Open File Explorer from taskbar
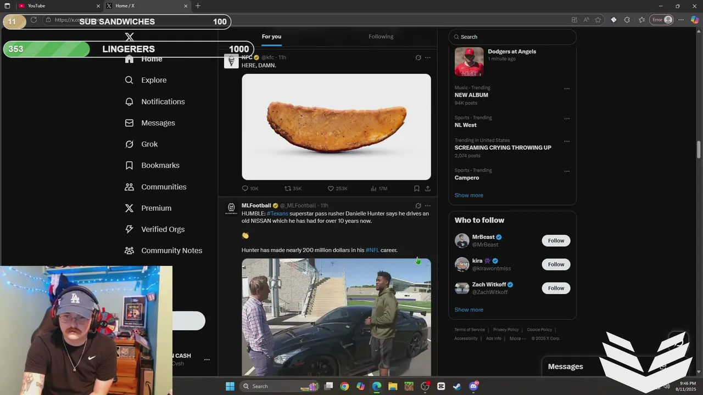This screenshot has width=703, height=395. 393,386
